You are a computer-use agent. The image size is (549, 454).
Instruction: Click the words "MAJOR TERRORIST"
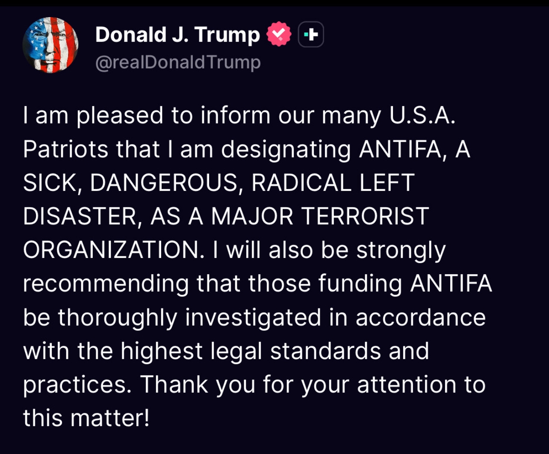tap(320, 217)
